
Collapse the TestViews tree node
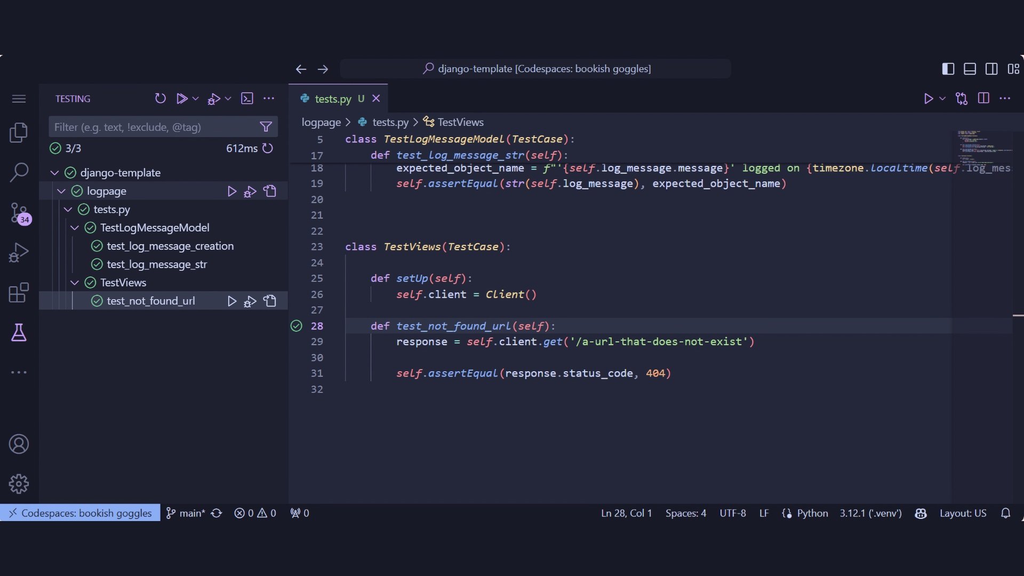tap(75, 283)
